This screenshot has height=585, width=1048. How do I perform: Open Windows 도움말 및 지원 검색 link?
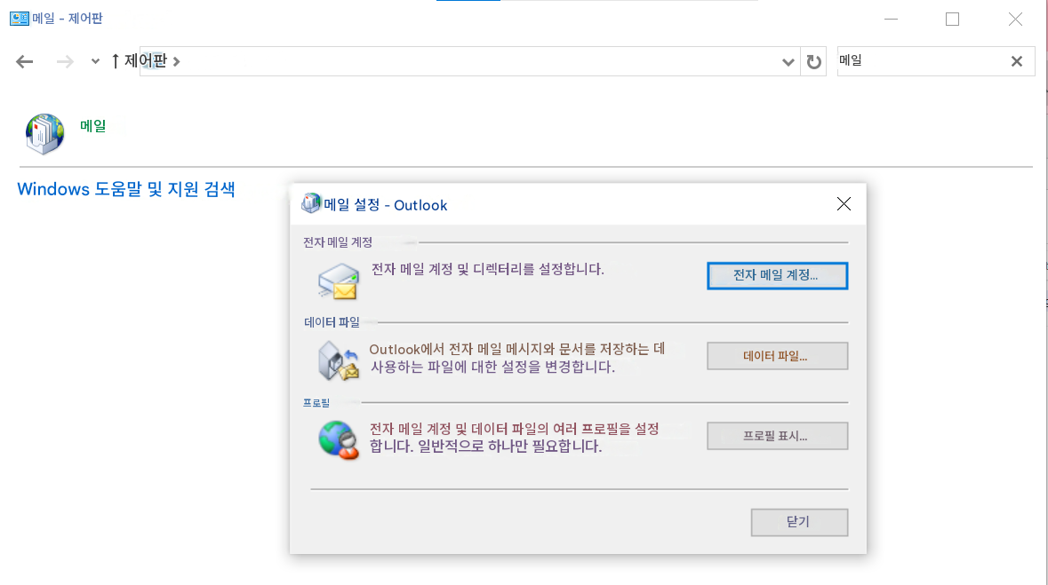[x=125, y=189]
